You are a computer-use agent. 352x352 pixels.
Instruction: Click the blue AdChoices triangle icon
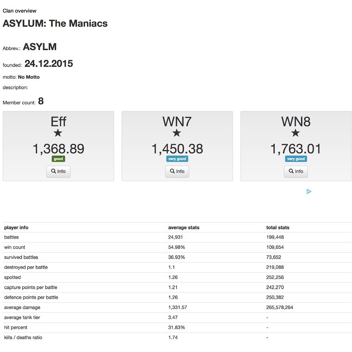tap(309, 191)
